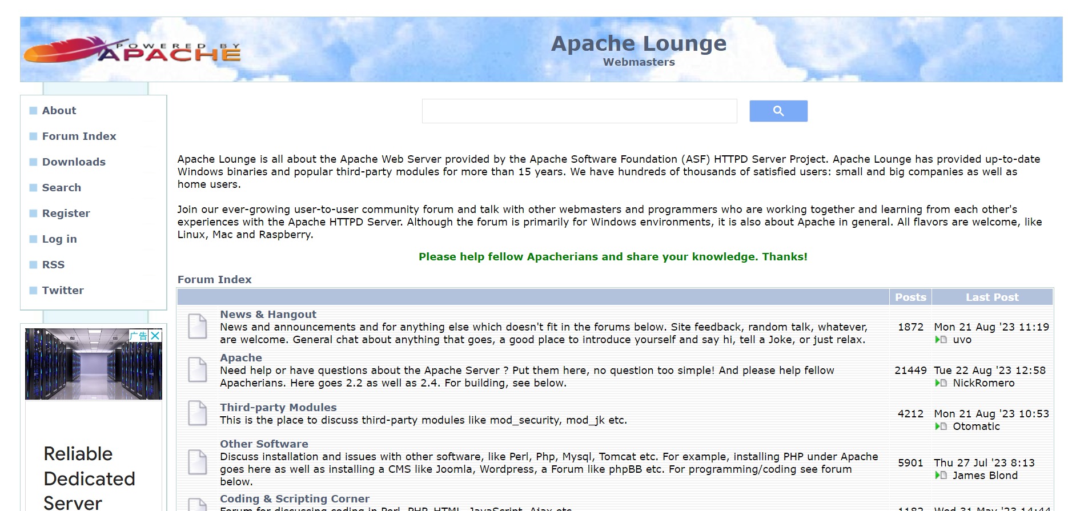Viewport: 1068px width, 511px height.
Task: Select the date Mon 21 Aug '23 11:19
Action: pyautogui.click(x=991, y=327)
